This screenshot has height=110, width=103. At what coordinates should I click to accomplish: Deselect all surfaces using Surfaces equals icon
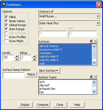tap(95, 41)
